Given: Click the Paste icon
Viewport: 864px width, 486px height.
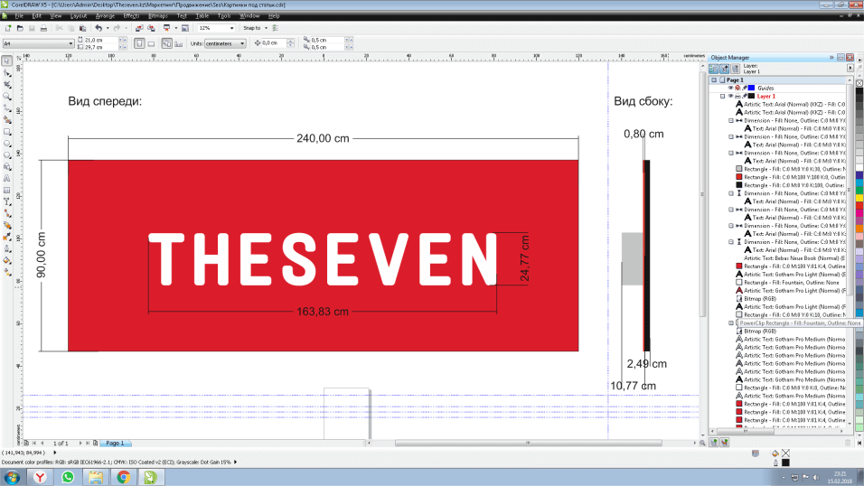Looking at the screenshot, I should (82, 28).
